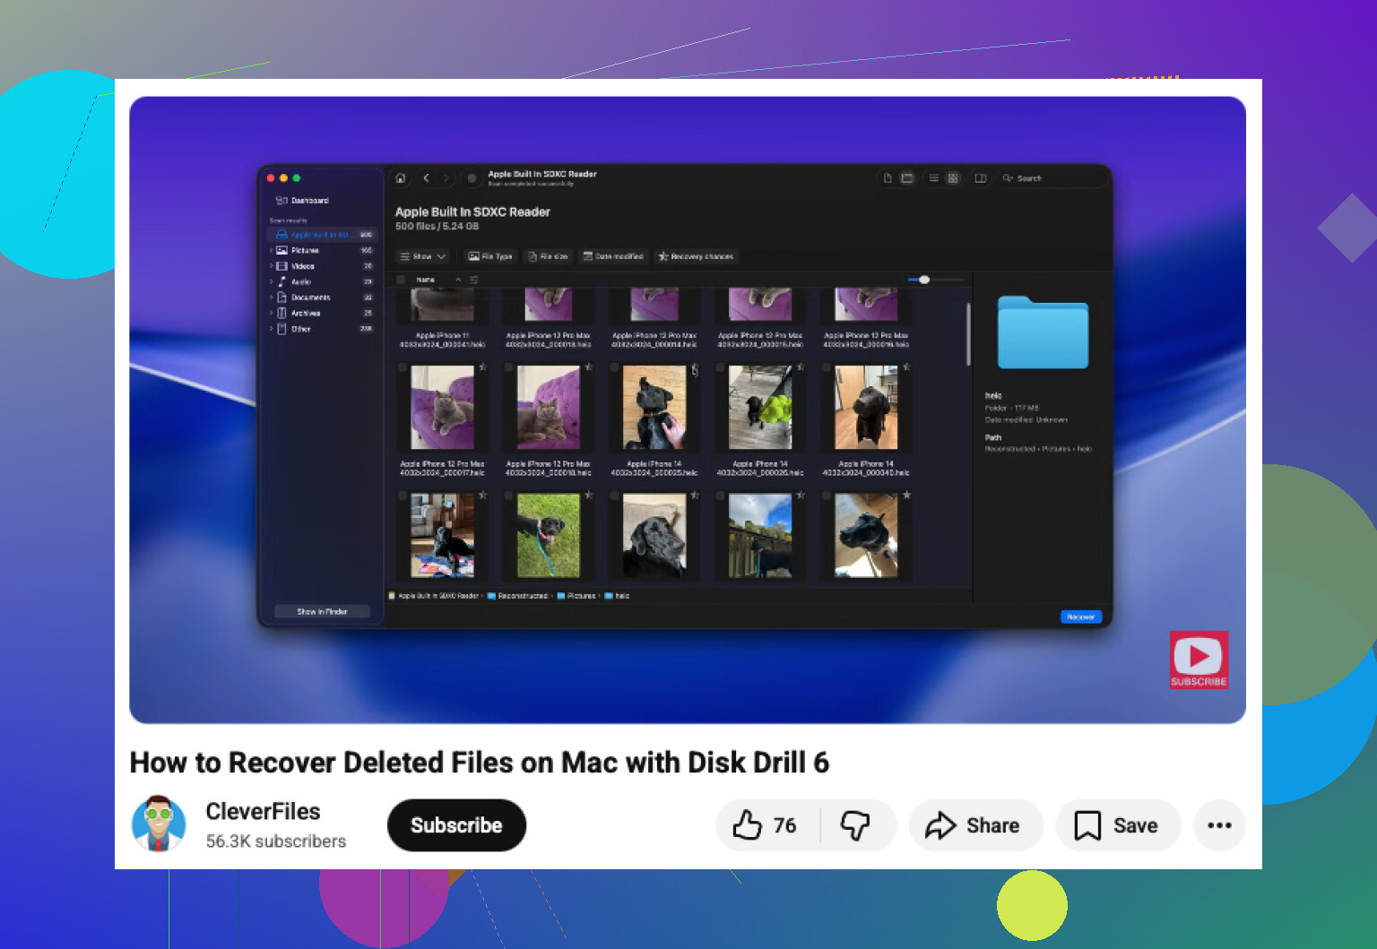Open the 4032x3024_000025.heic dog thumbnail
The image size is (1377, 949).
654,408
